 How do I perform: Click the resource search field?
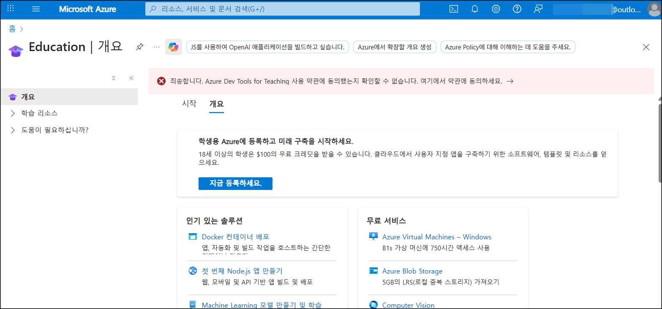point(282,9)
